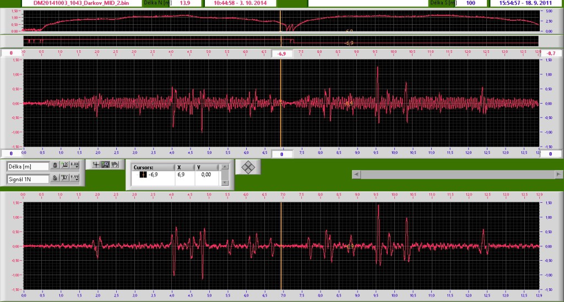The image size is (564, 302).
Task: Select the cursor movement crosshair tool
Action: (x=96, y=164)
